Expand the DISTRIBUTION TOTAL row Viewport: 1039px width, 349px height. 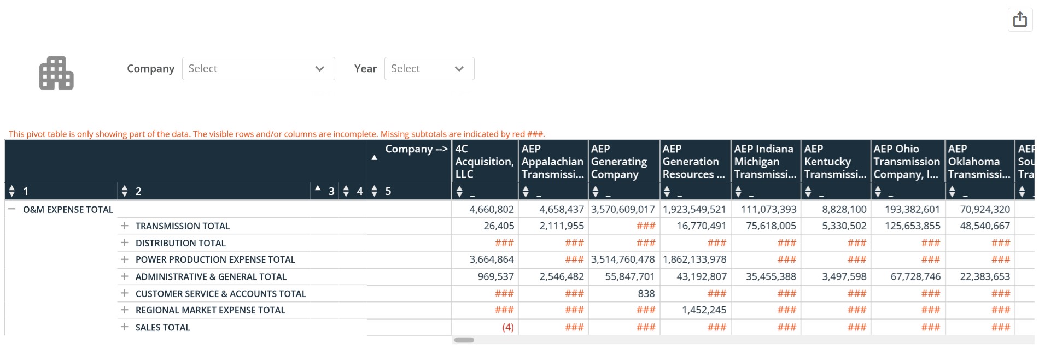click(125, 242)
